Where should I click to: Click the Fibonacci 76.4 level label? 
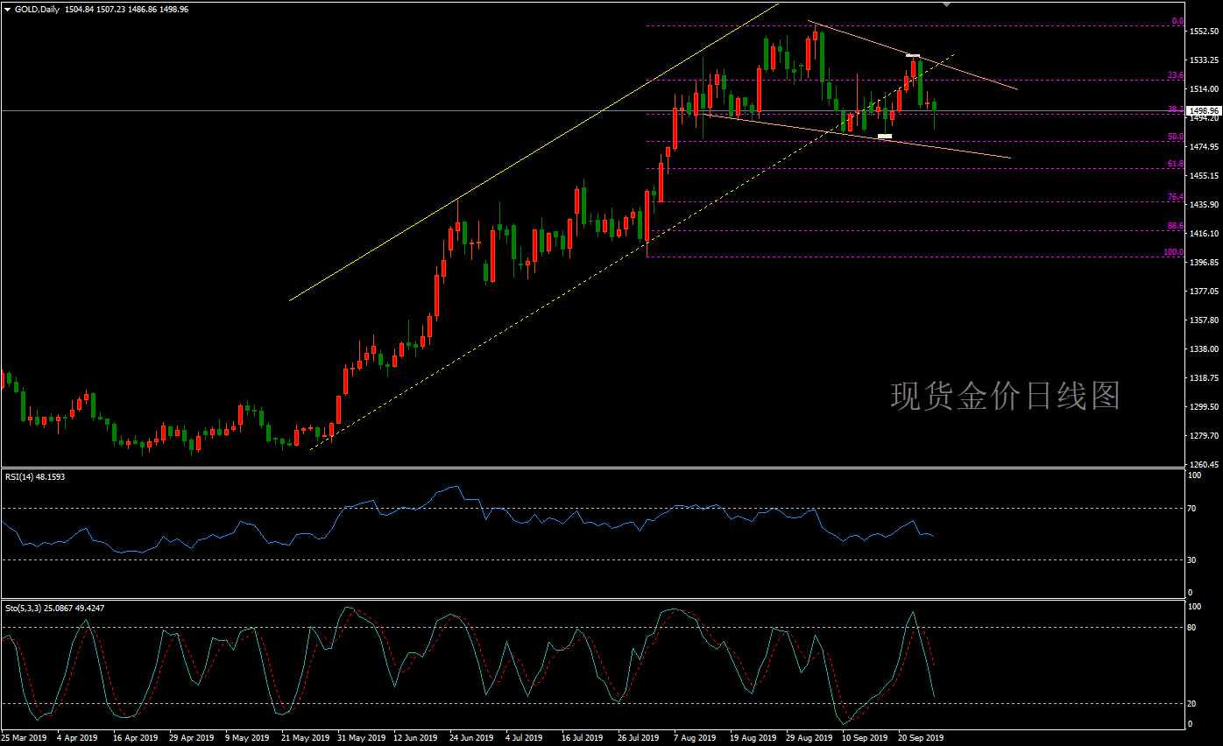pyautogui.click(x=1176, y=197)
